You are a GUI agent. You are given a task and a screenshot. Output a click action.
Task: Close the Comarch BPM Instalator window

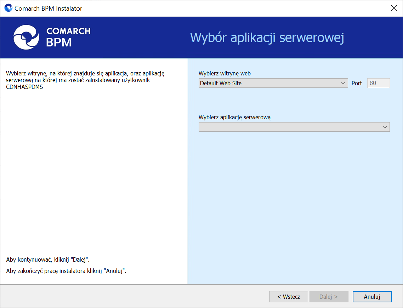394,8
